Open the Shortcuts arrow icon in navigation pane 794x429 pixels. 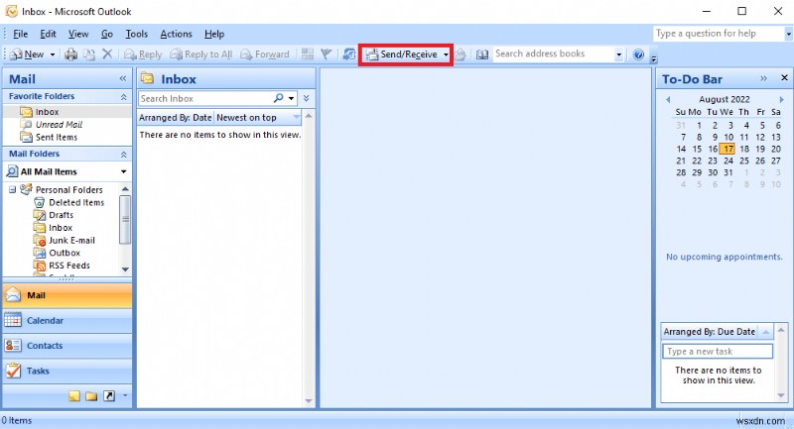[x=109, y=396]
